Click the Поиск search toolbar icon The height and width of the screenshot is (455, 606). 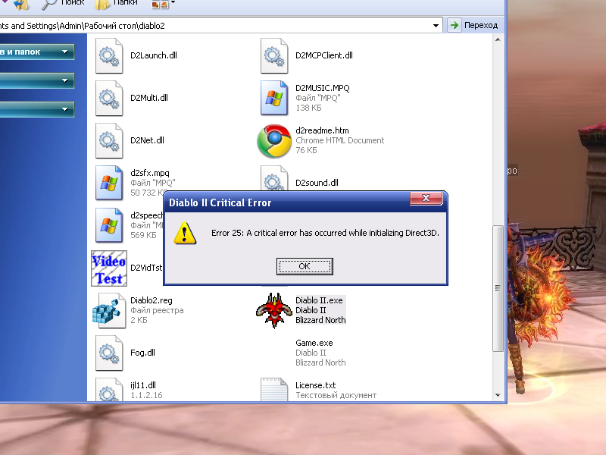click(49, 4)
